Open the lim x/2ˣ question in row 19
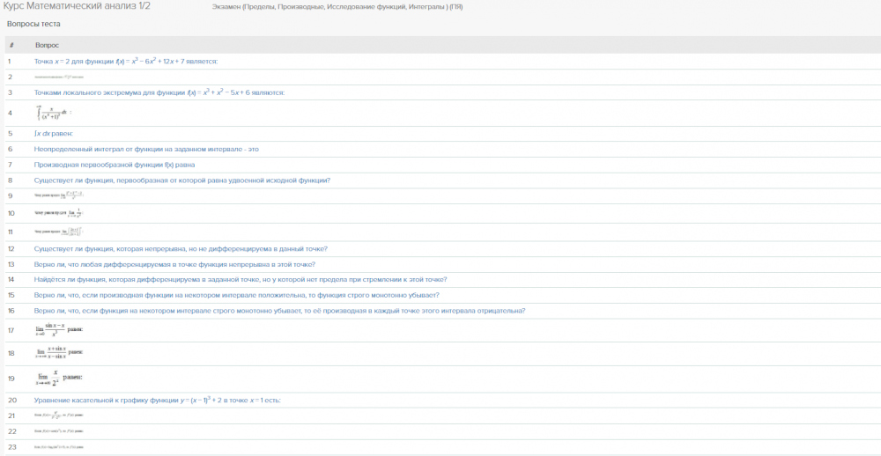 click(x=59, y=378)
